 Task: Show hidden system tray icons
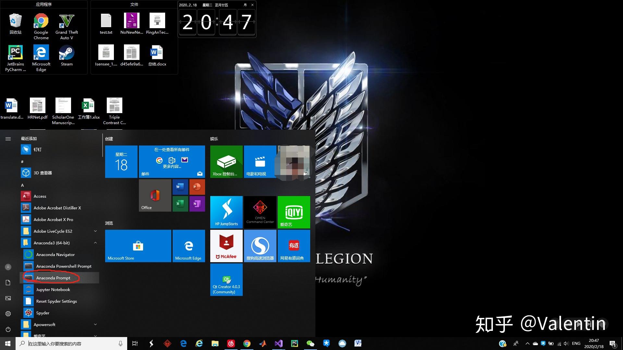tap(527, 344)
